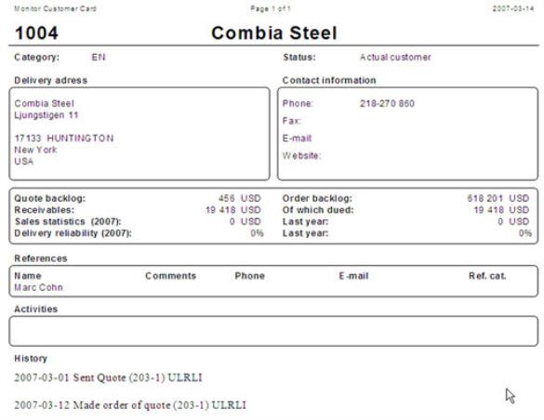The width and height of the screenshot is (544, 420).
Task: Click the Page 1 of 1 header text
Action: pos(271,8)
